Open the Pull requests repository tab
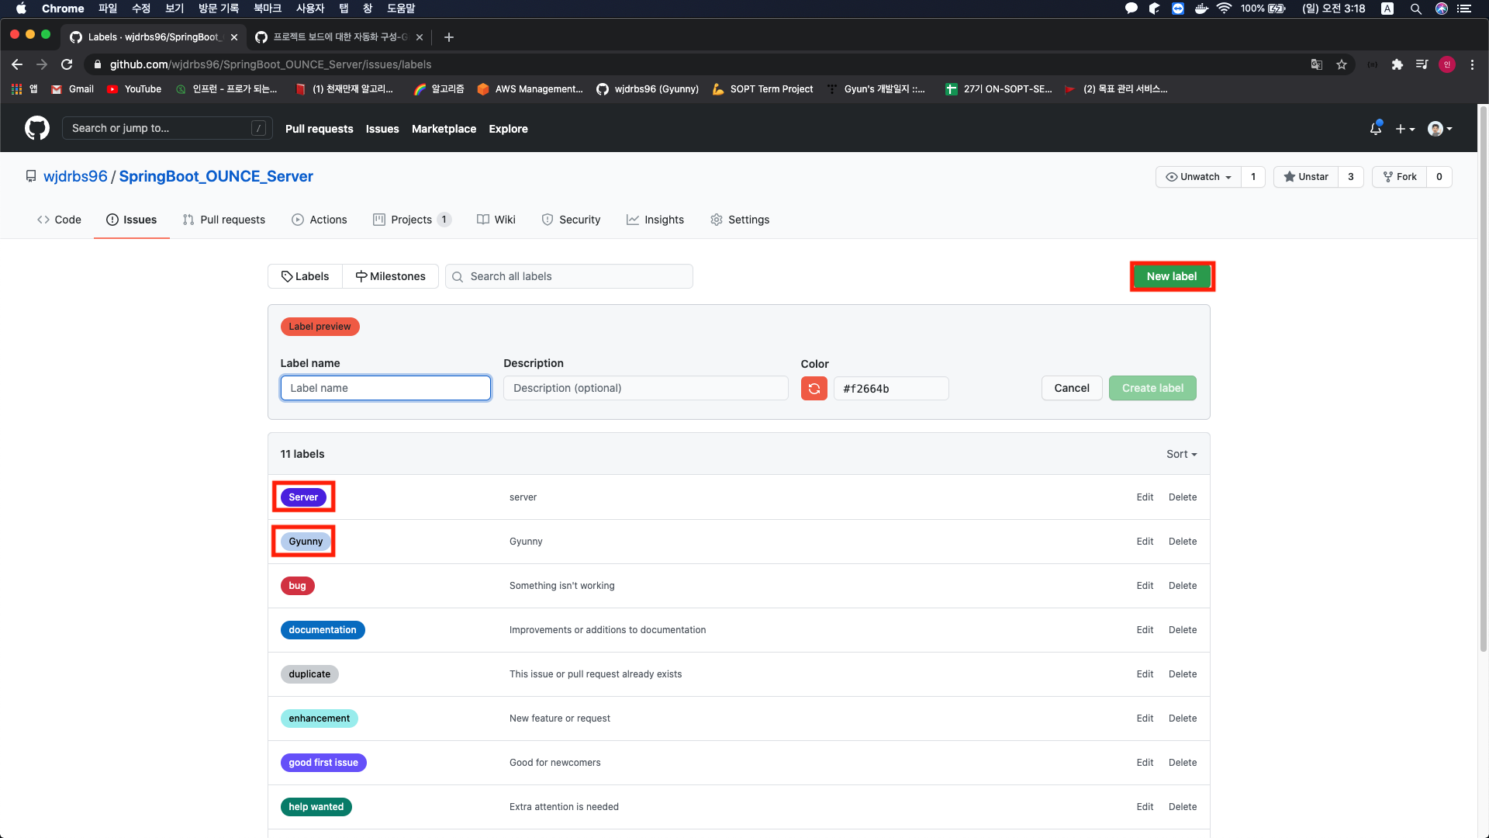The width and height of the screenshot is (1489, 838). pos(224,220)
